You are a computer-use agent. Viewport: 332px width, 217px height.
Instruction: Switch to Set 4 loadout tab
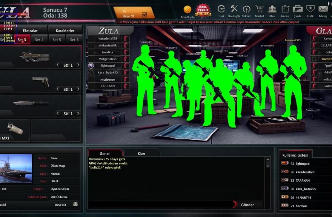pos(39,40)
